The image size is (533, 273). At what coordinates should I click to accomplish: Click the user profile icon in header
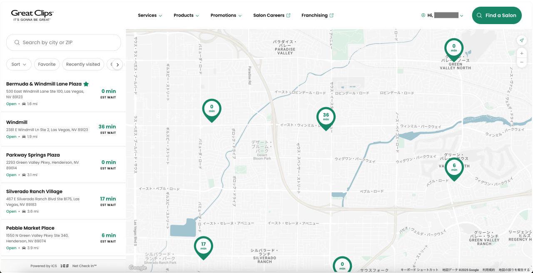[x=423, y=15]
